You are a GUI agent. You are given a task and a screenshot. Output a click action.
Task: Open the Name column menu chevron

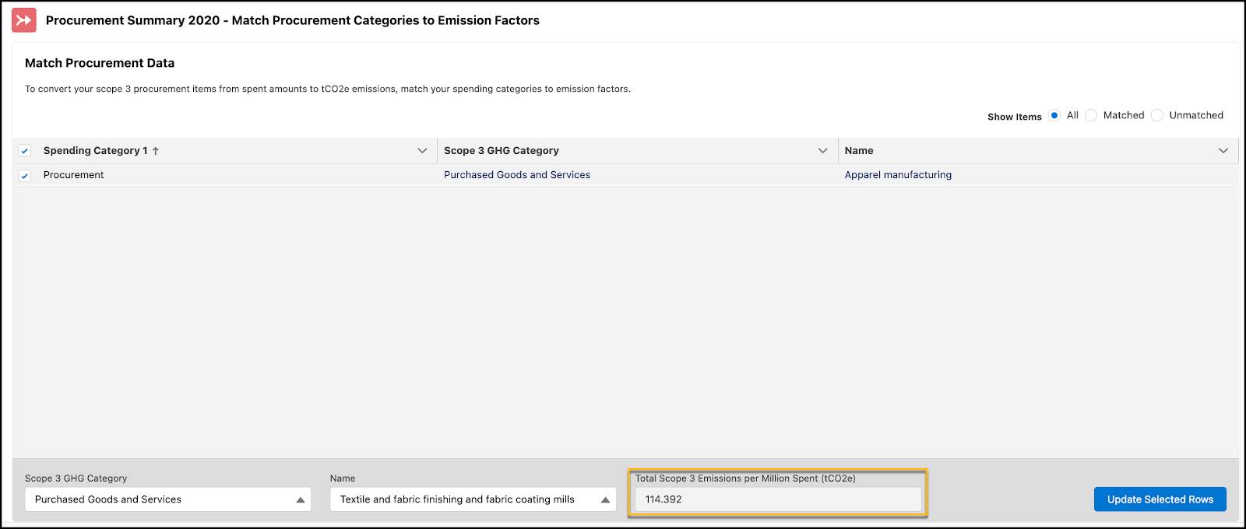pos(1223,151)
